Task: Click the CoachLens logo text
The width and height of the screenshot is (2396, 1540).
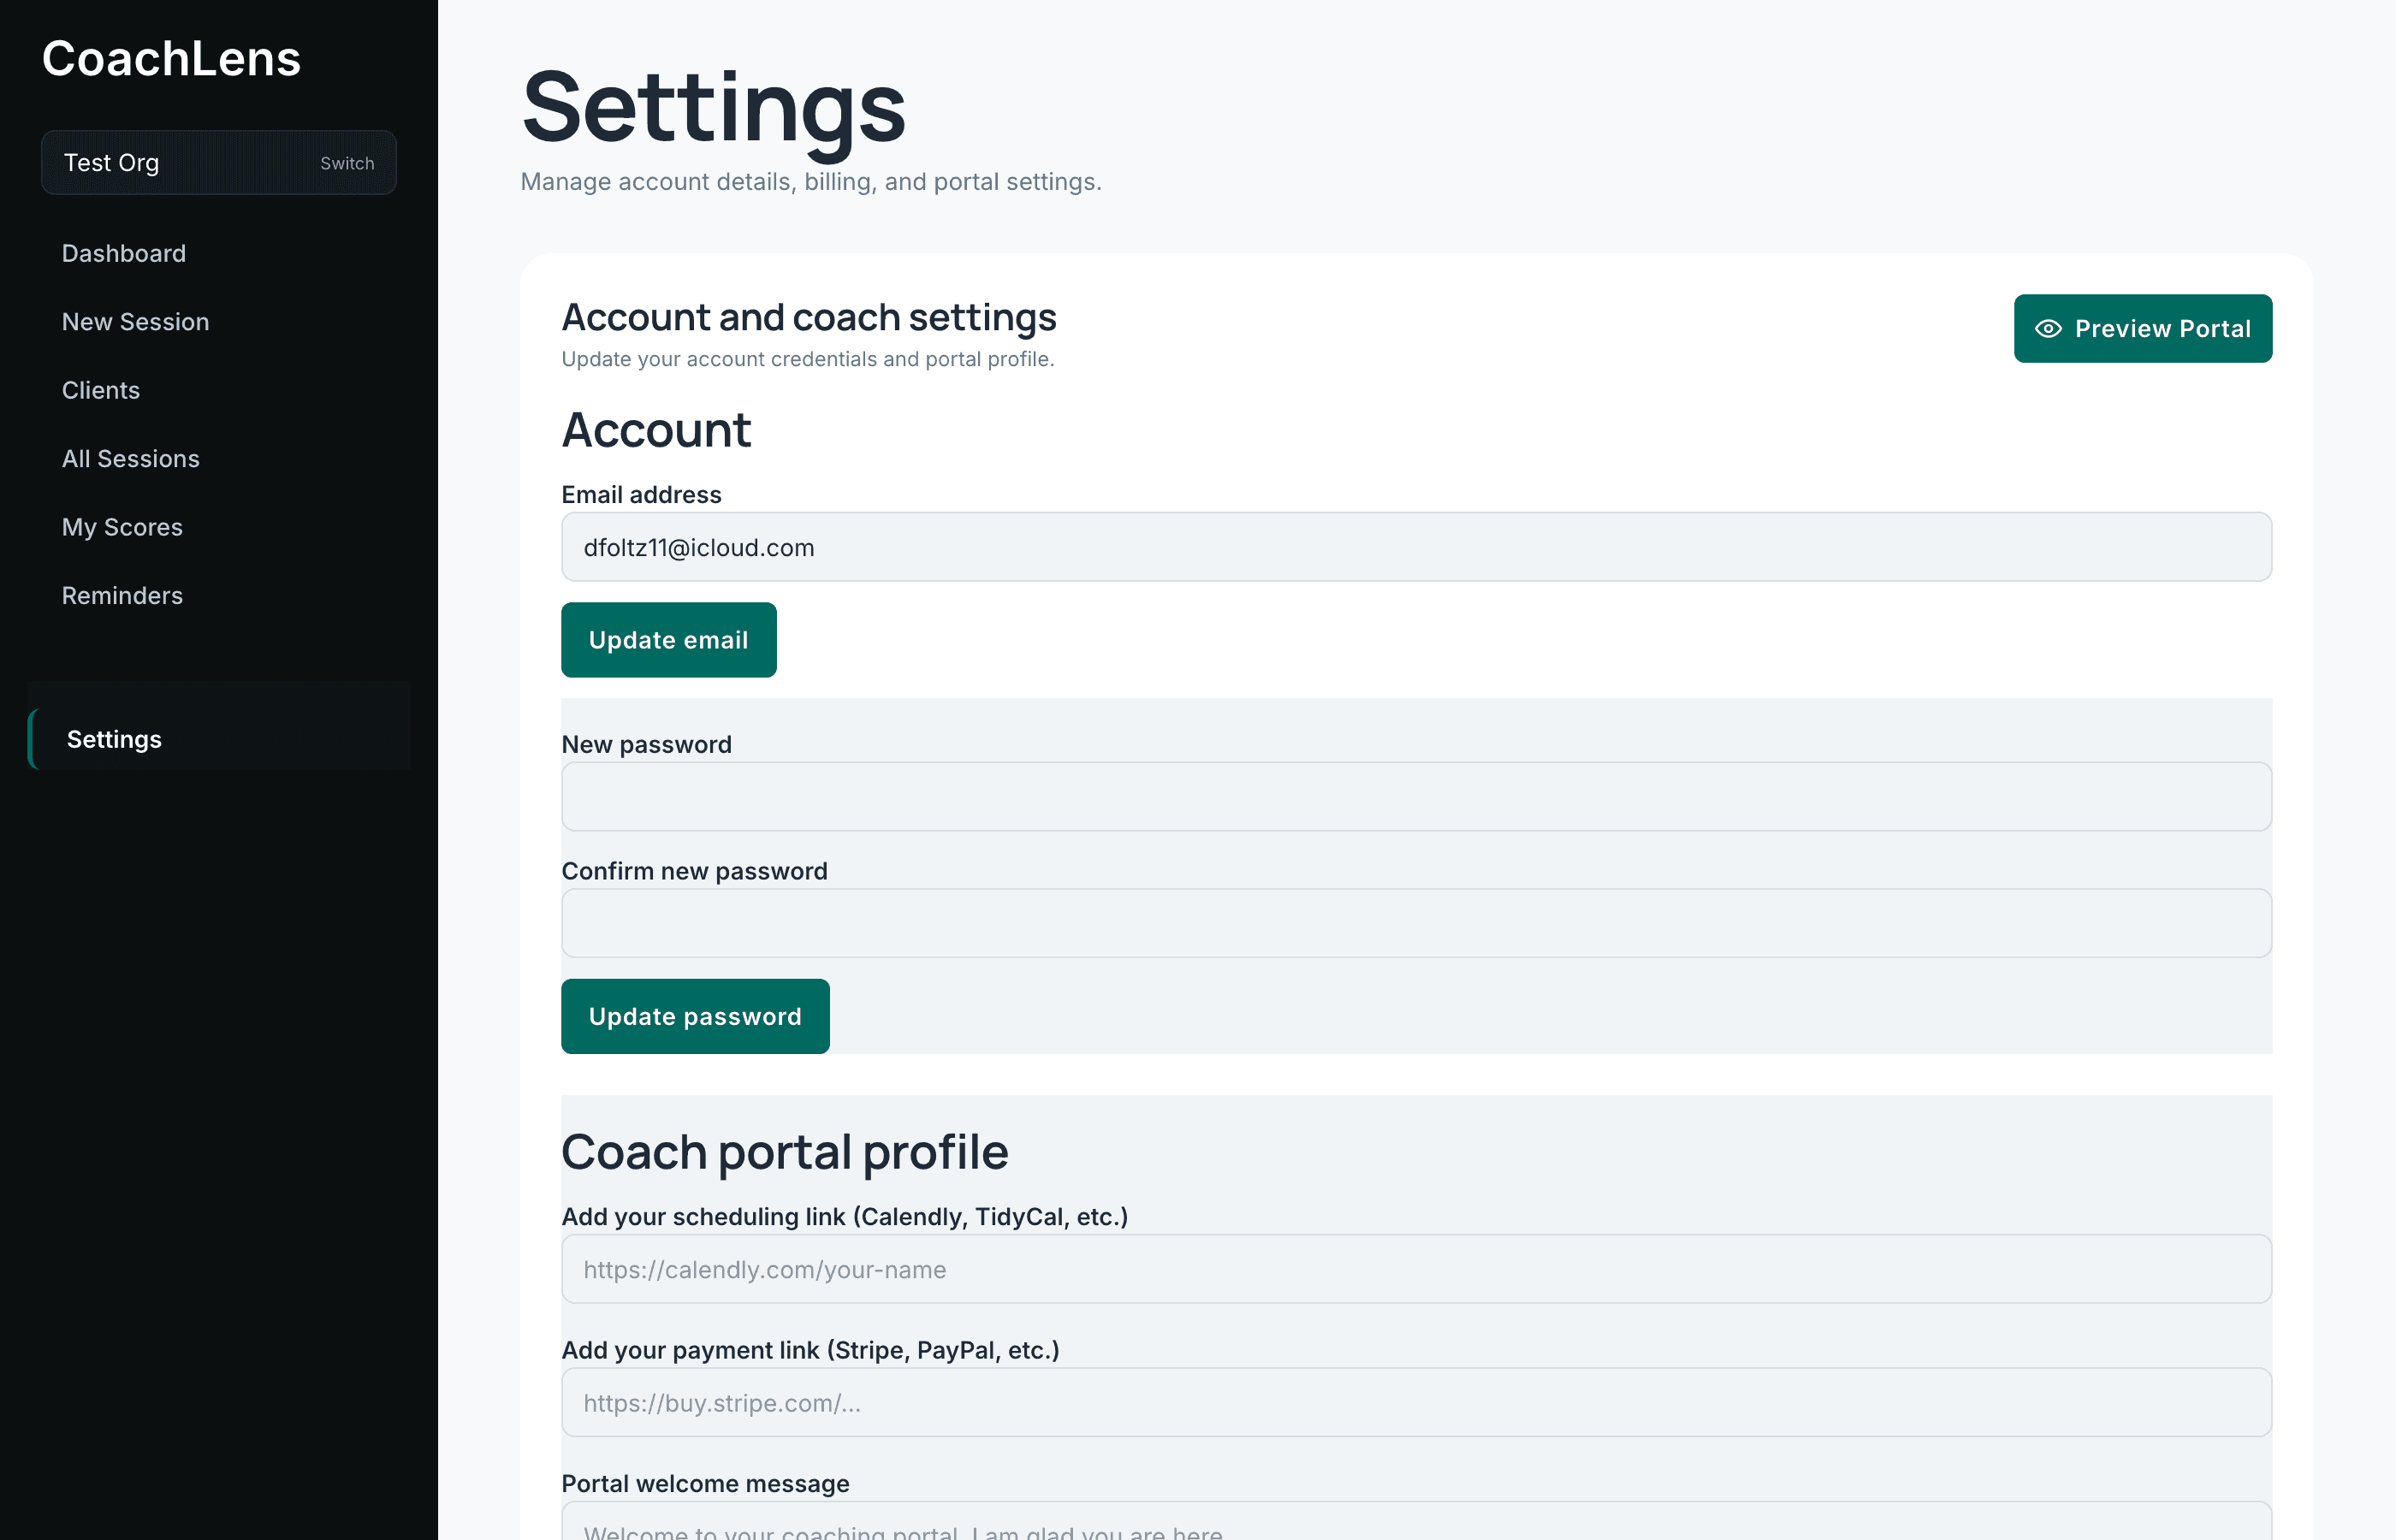Action: (x=171, y=59)
